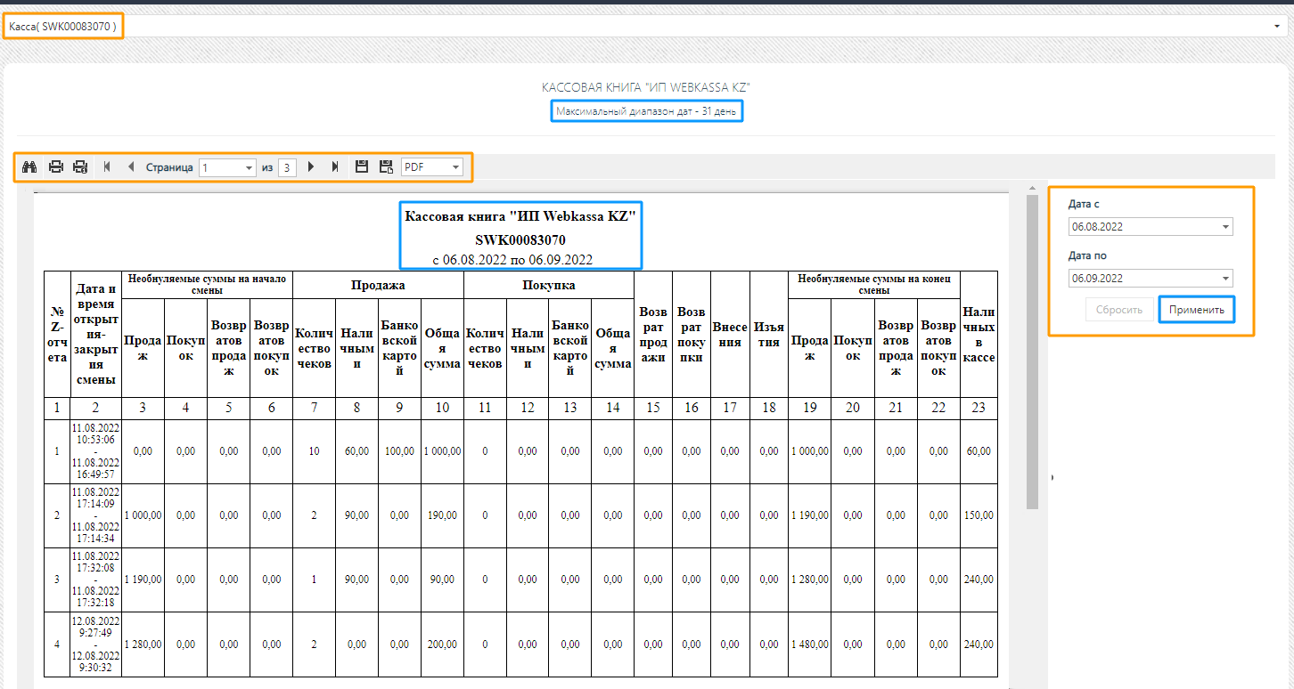Click the shift time starting '11.08.2022 10:53:06'
The image size is (1294, 689).
click(95, 451)
